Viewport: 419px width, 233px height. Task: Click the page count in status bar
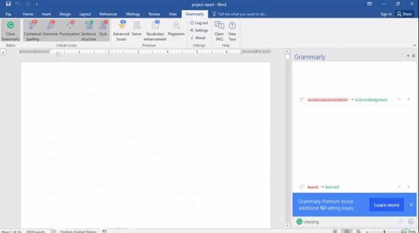pos(11,231)
